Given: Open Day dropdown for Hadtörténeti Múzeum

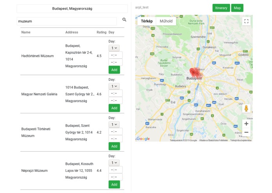Looking at the screenshot, I should [114, 48].
